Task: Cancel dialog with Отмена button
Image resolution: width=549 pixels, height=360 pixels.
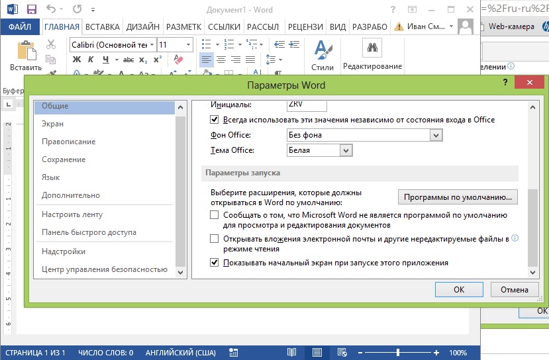Action: click(x=515, y=290)
